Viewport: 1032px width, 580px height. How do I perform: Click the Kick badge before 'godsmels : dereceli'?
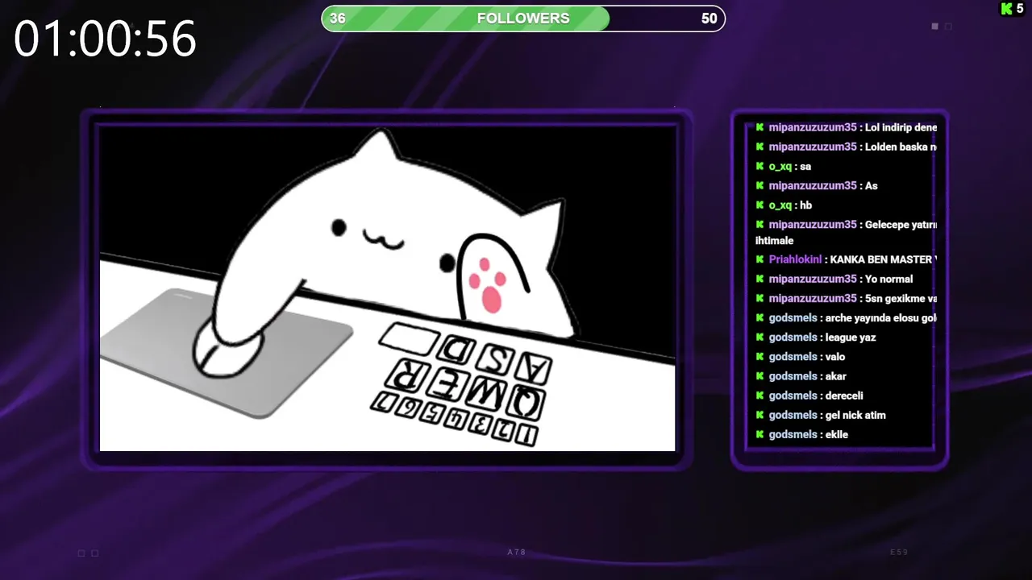pyautogui.click(x=759, y=396)
